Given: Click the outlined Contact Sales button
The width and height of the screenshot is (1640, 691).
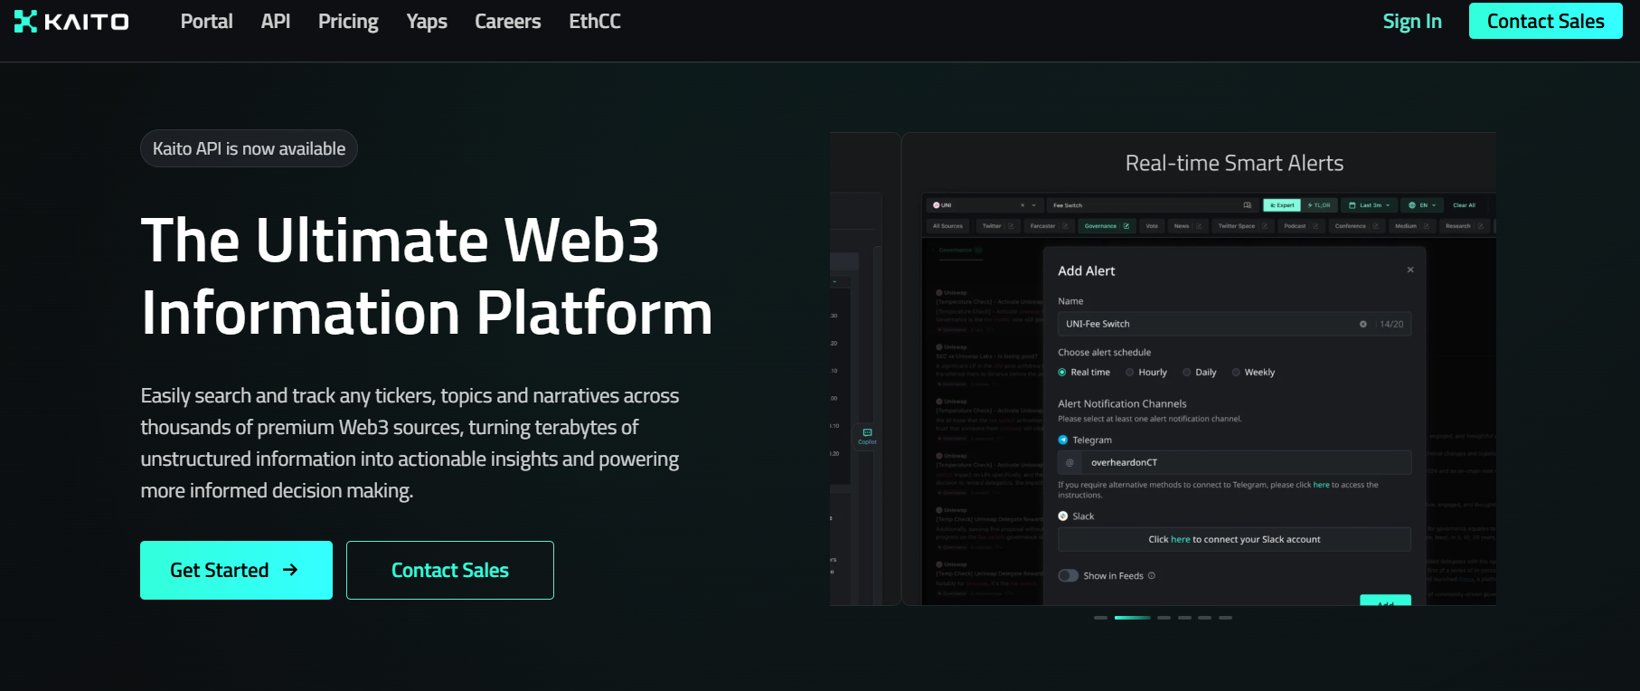Looking at the screenshot, I should tap(450, 570).
